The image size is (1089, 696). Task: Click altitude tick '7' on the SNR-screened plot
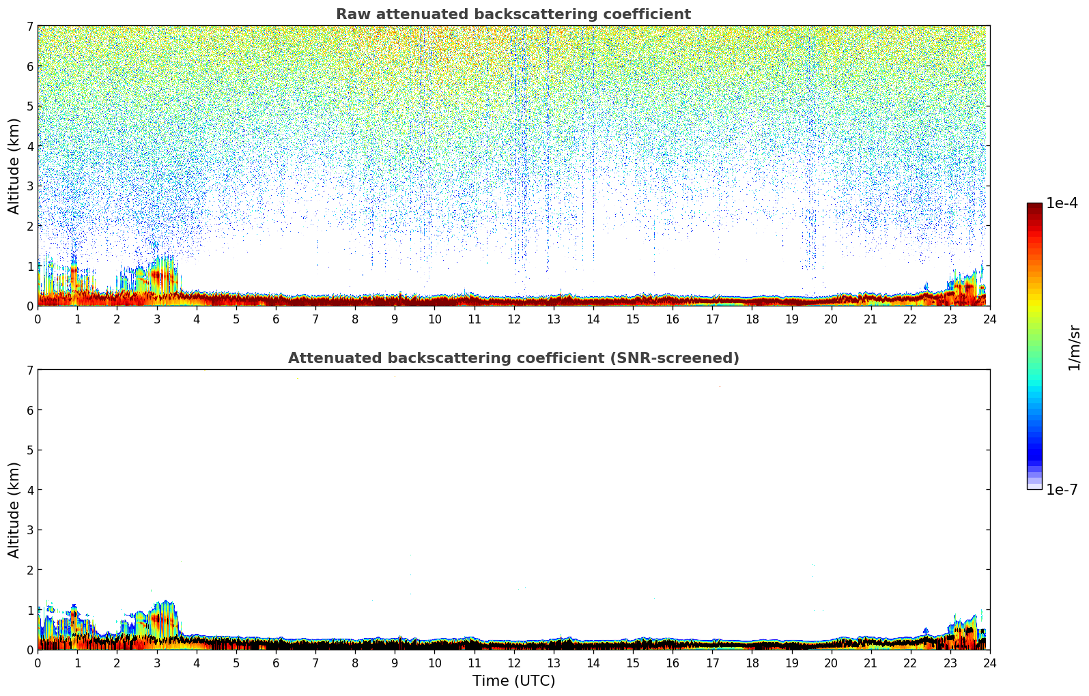(x=29, y=370)
